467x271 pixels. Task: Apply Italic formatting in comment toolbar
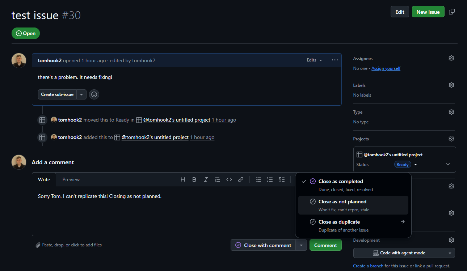pyautogui.click(x=206, y=179)
